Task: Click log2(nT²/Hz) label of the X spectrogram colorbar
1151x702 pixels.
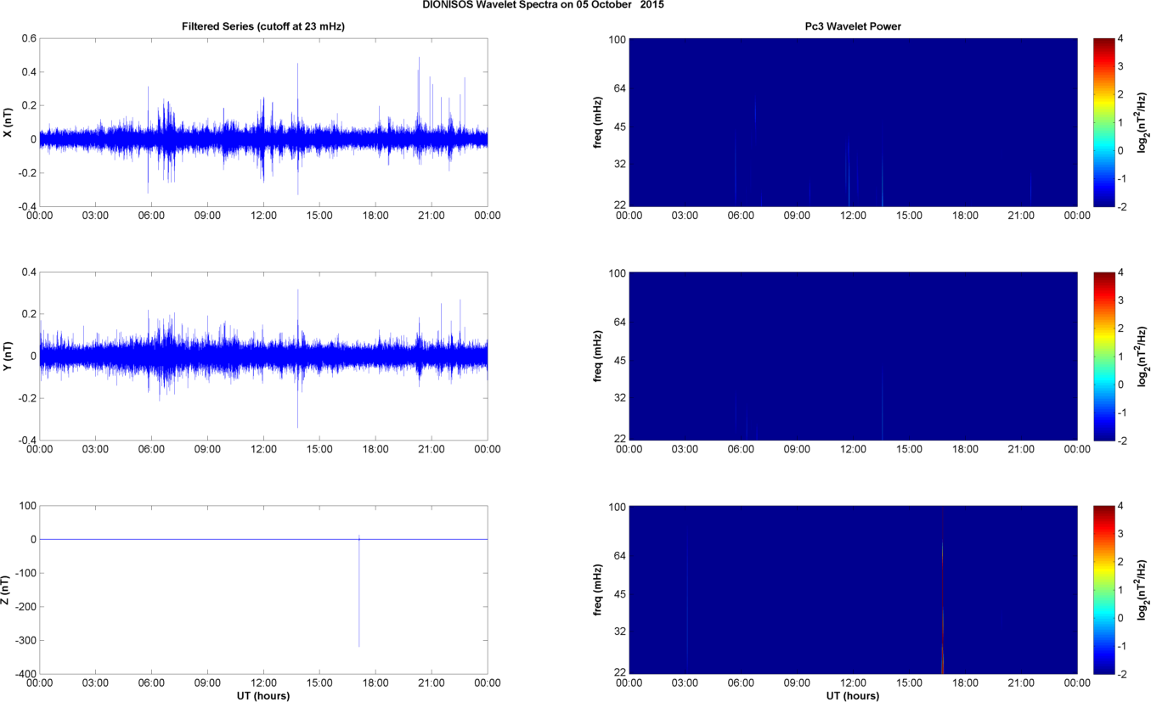Action: [1142, 122]
